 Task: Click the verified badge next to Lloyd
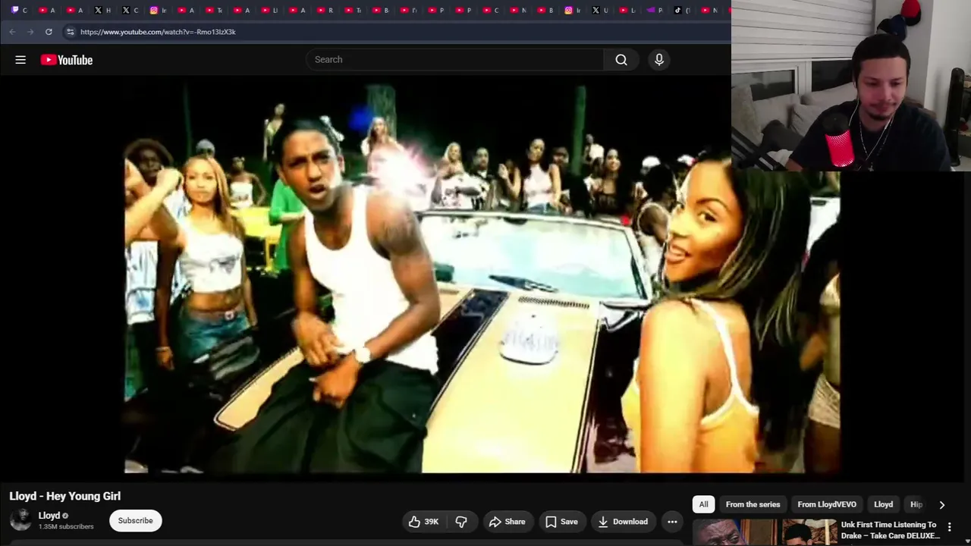click(x=65, y=516)
